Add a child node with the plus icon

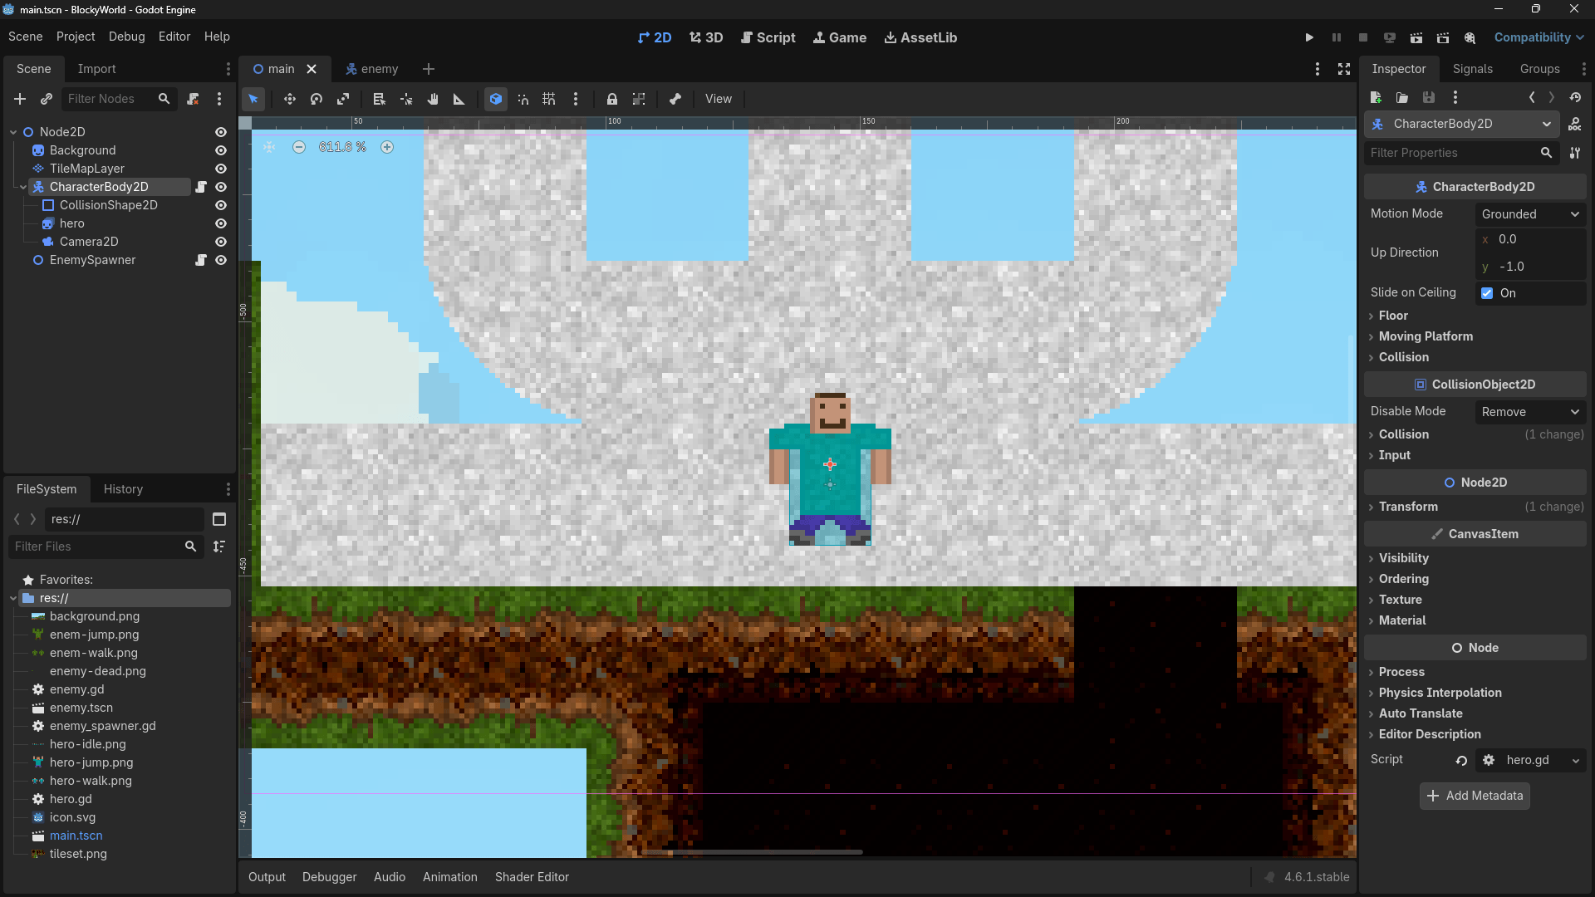pos(19,99)
